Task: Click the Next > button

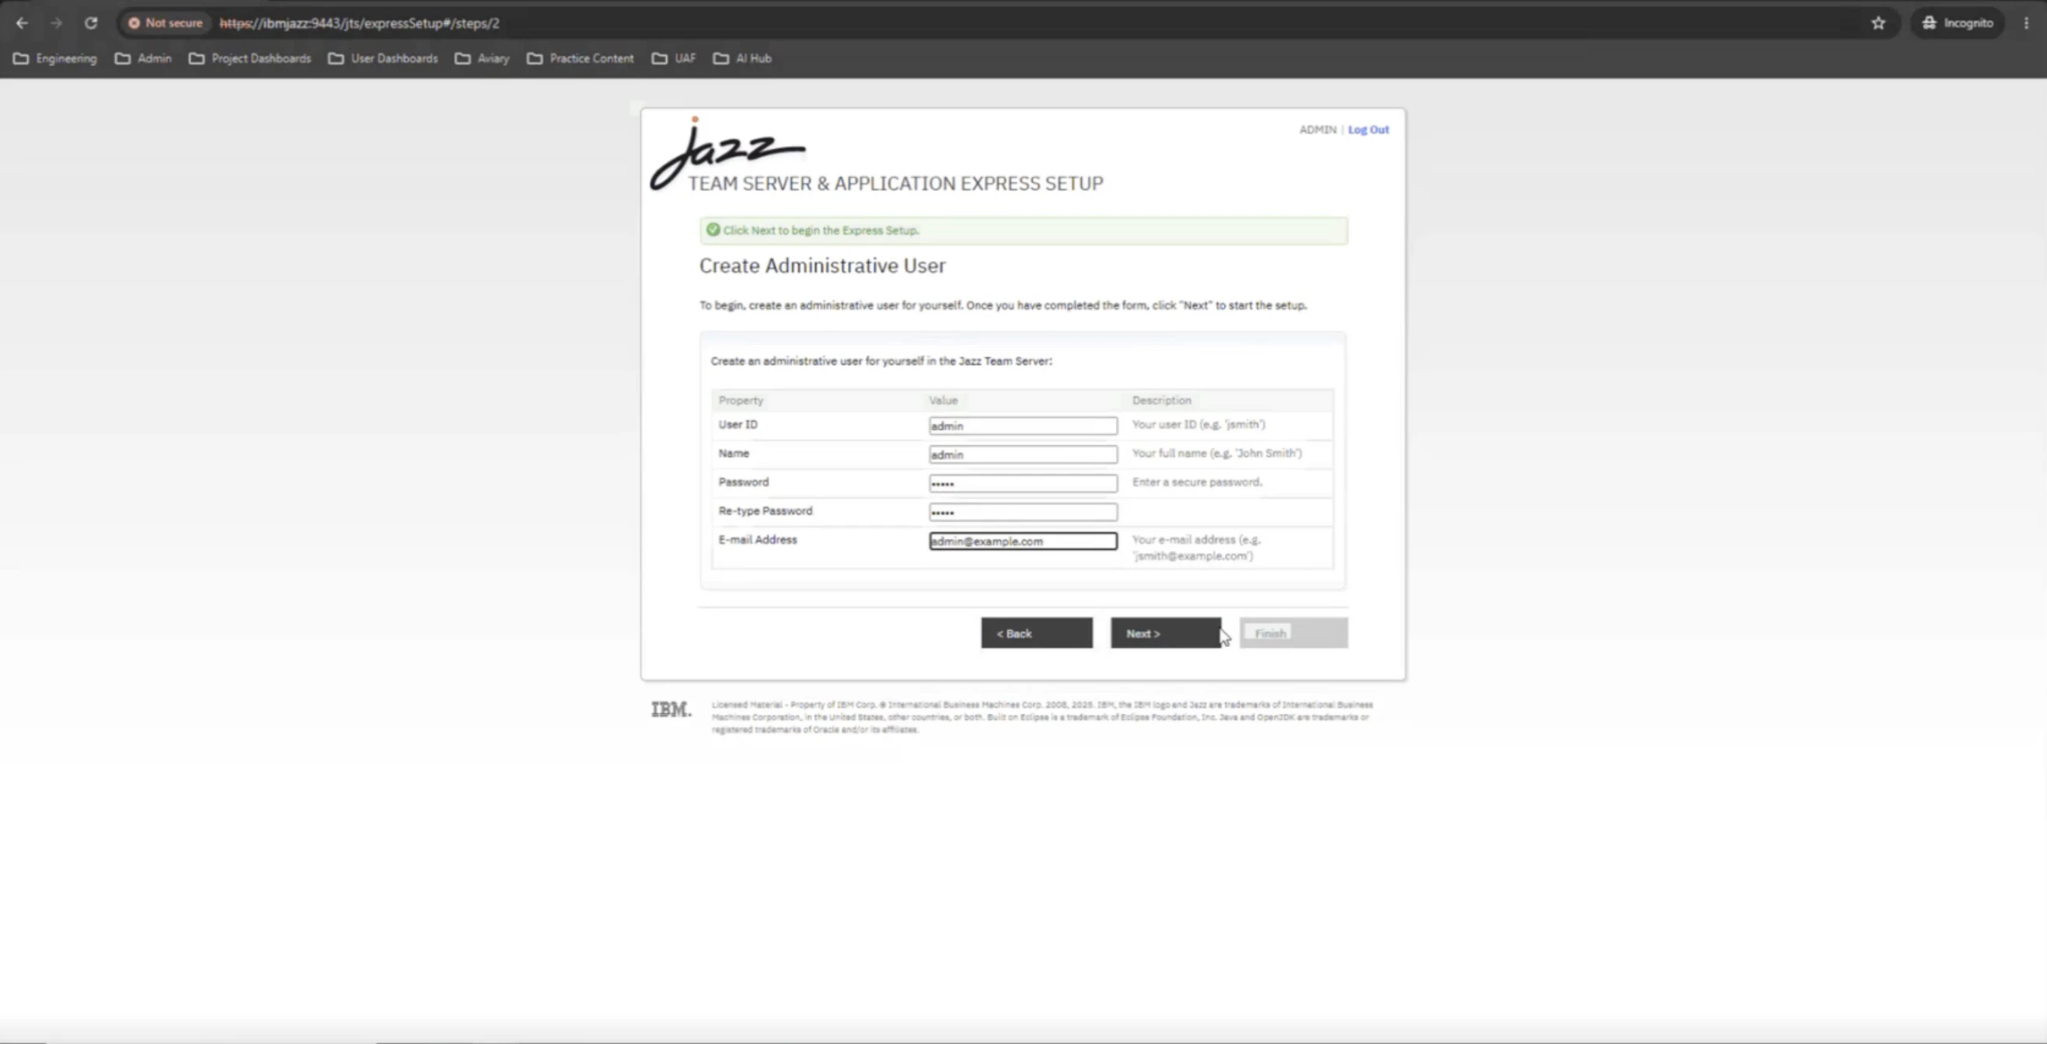Action: 1165,633
